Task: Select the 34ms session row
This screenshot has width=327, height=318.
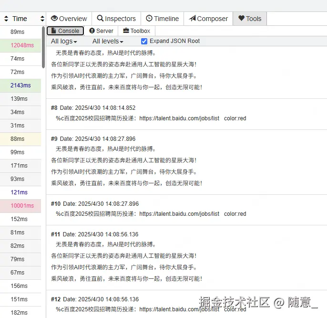Action: point(20,112)
